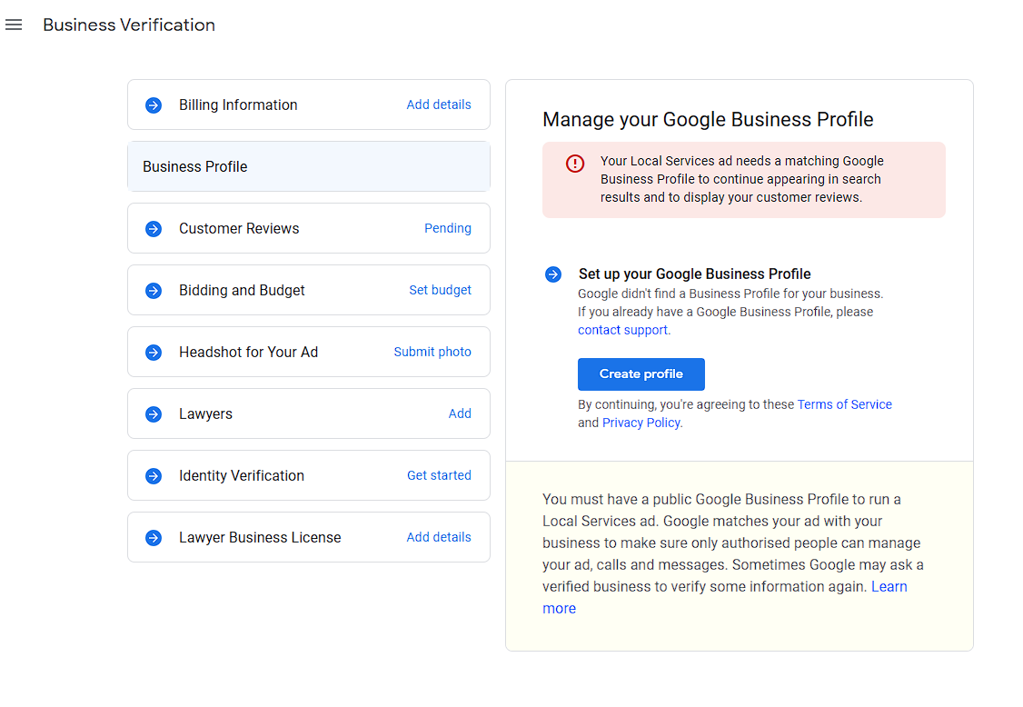Open Privacy Policy link
The width and height of the screenshot is (1023, 707).
point(641,423)
